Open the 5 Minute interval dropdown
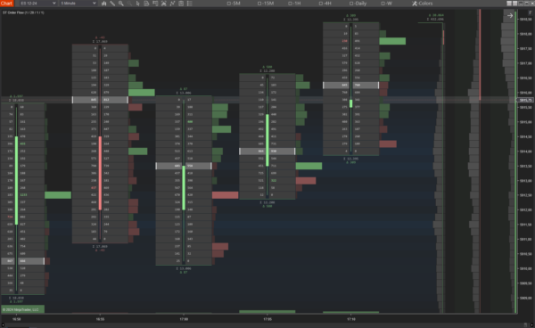 click(78, 3)
